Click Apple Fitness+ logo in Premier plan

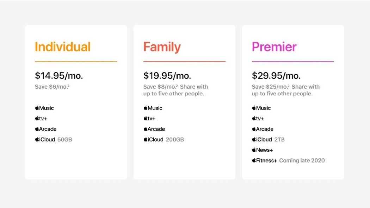264,161
